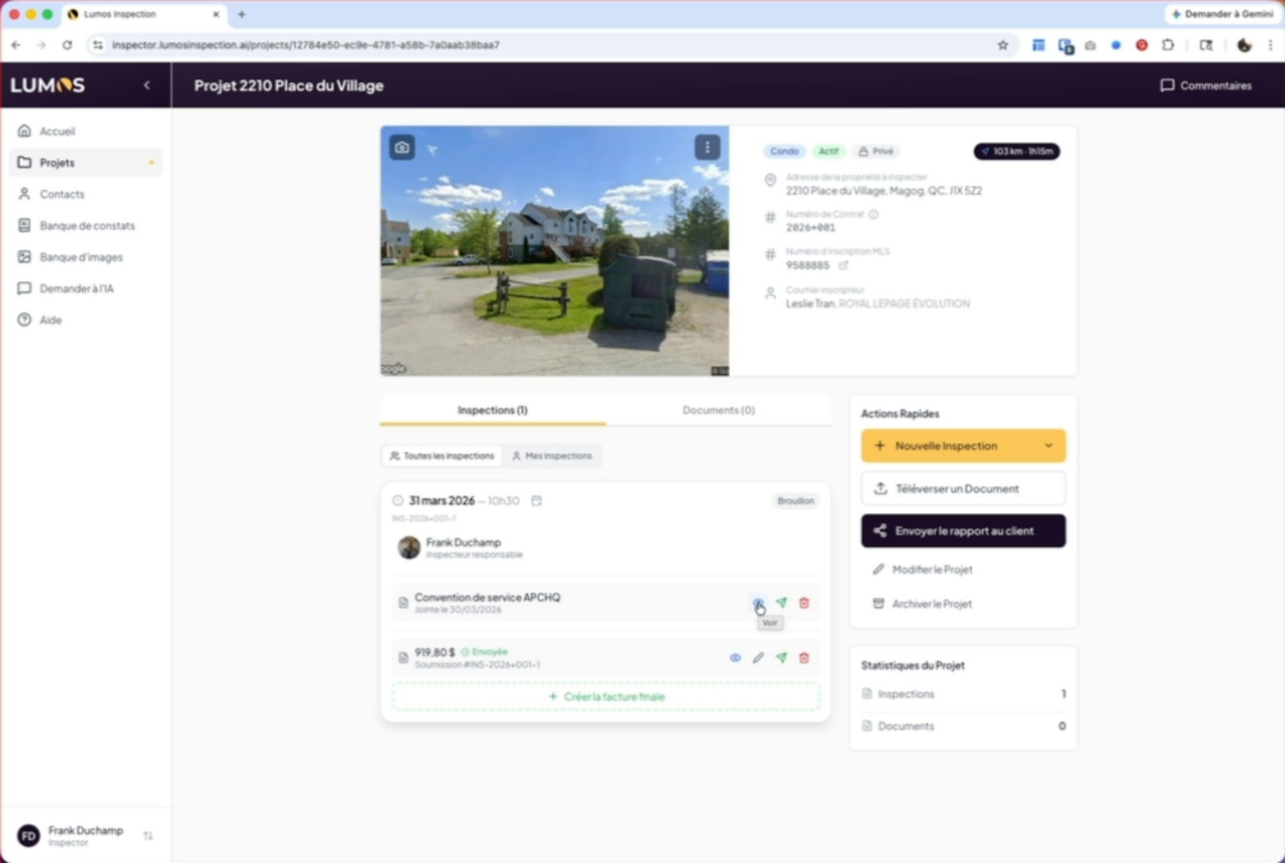
Task: View the Convention de service APCHQ document
Action: click(x=757, y=603)
